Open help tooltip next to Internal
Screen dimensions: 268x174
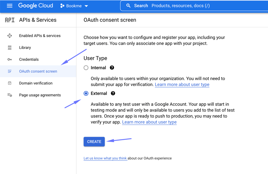(112, 68)
